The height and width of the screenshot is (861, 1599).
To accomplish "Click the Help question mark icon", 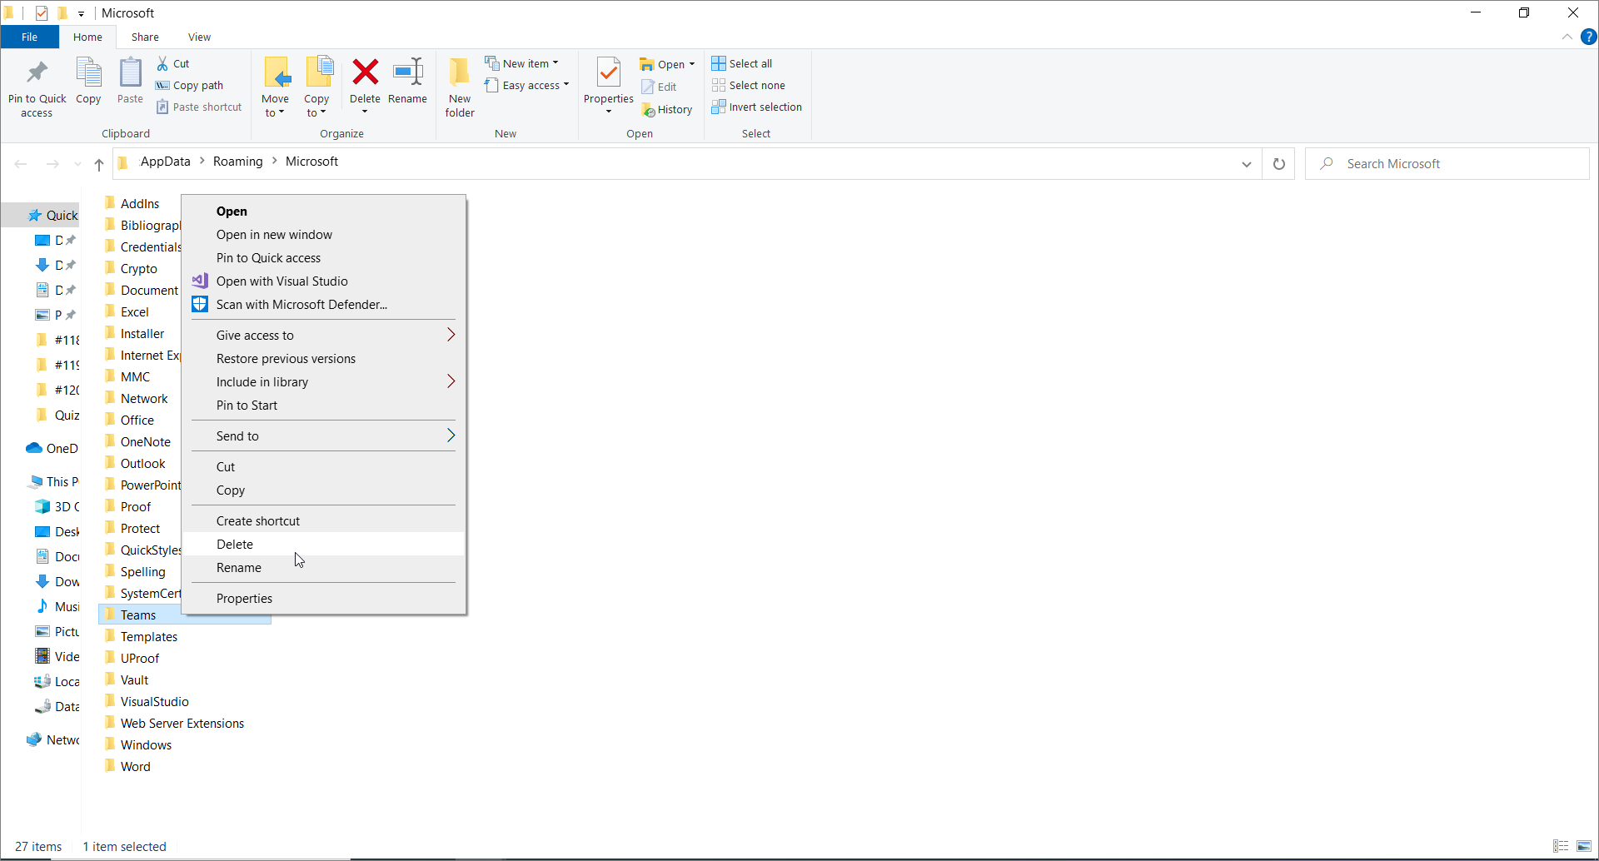I will tap(1588, 37).
